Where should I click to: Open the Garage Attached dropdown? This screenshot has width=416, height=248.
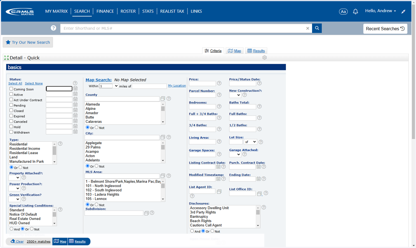pos(235,154)
